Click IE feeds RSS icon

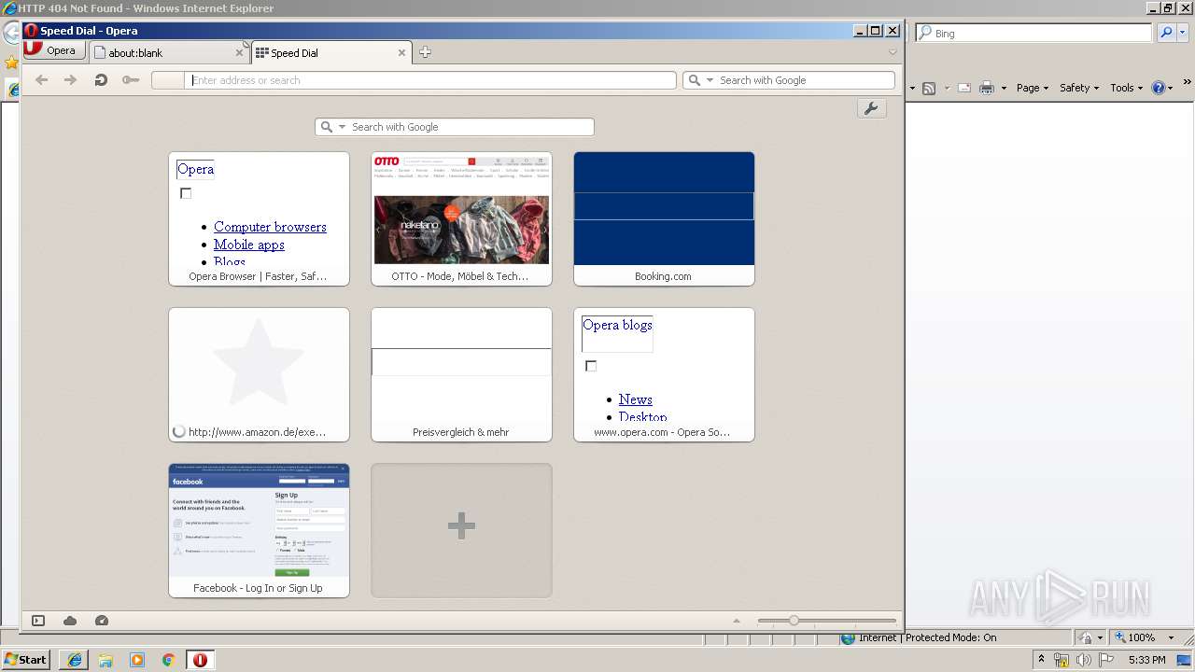929,88
